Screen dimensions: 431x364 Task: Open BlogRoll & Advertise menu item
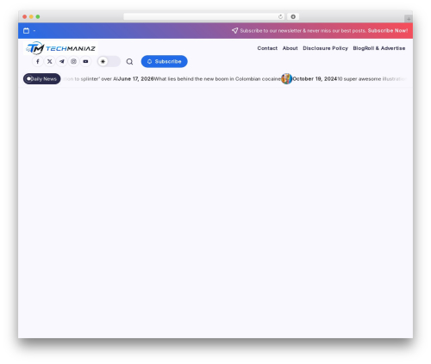(x=379, y=48)
